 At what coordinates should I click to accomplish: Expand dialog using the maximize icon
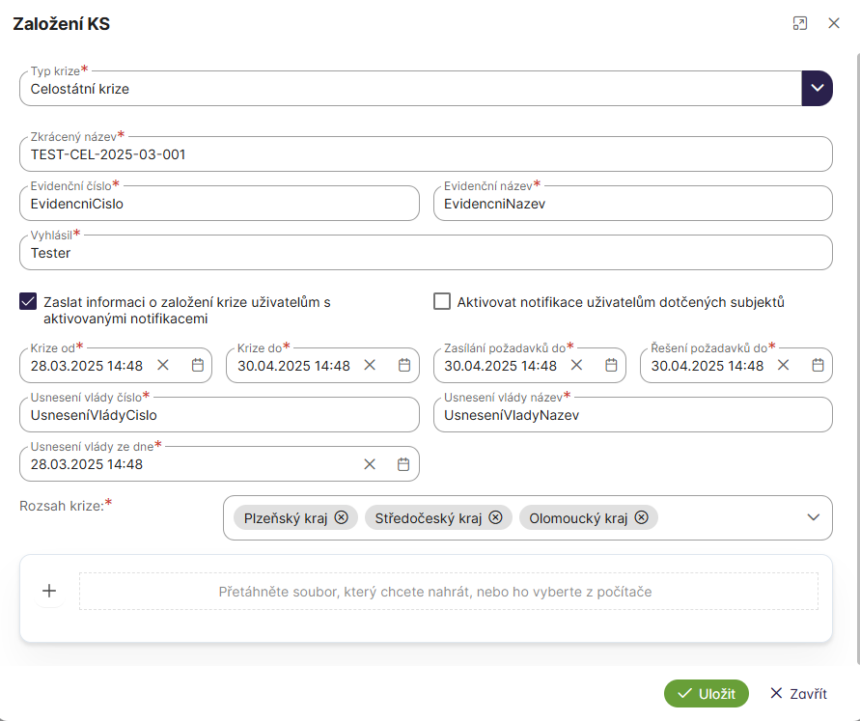pyautogui.click(x=799, y=24)
